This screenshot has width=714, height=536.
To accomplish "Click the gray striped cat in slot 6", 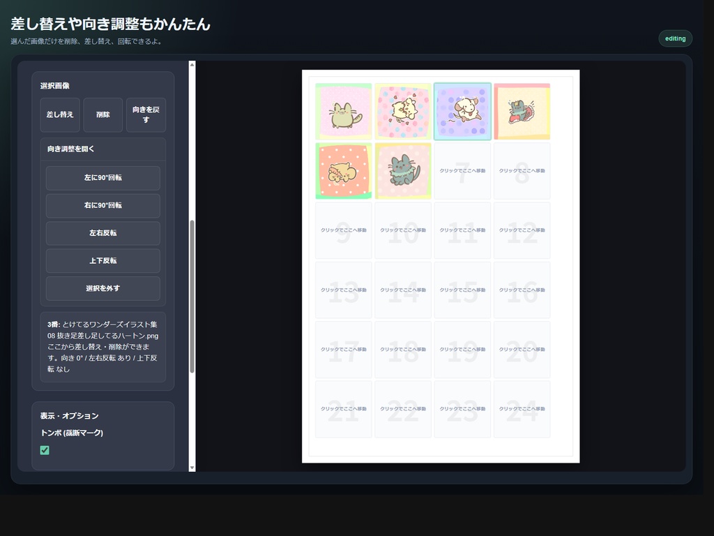I will coord(403,170).
